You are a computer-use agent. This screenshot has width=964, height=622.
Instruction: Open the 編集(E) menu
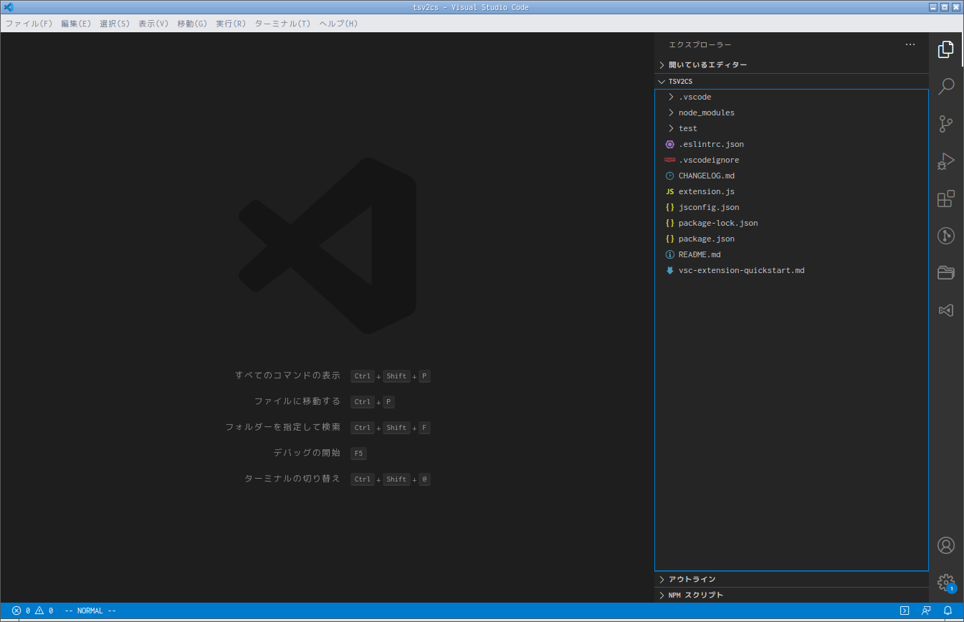coord(75,24)
